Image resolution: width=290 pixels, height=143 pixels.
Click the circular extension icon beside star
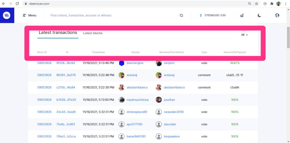click(265, 3)
